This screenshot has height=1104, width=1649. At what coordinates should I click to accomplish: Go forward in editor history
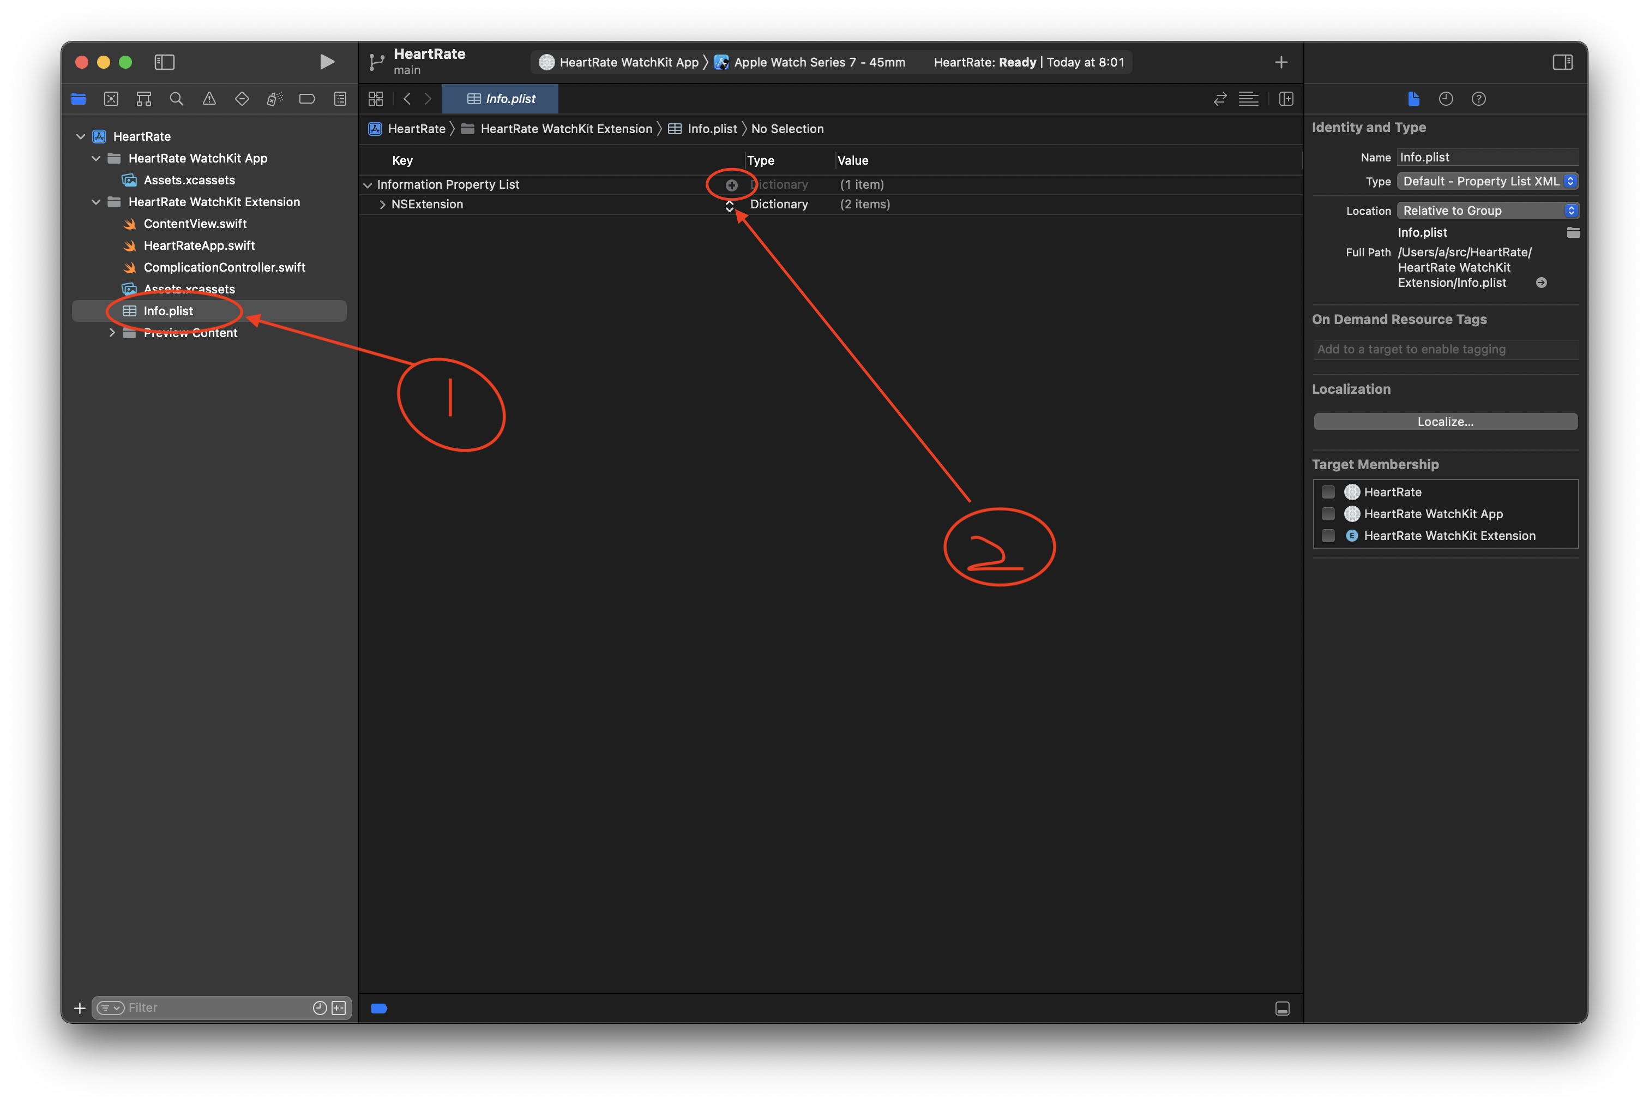point(428,99)
